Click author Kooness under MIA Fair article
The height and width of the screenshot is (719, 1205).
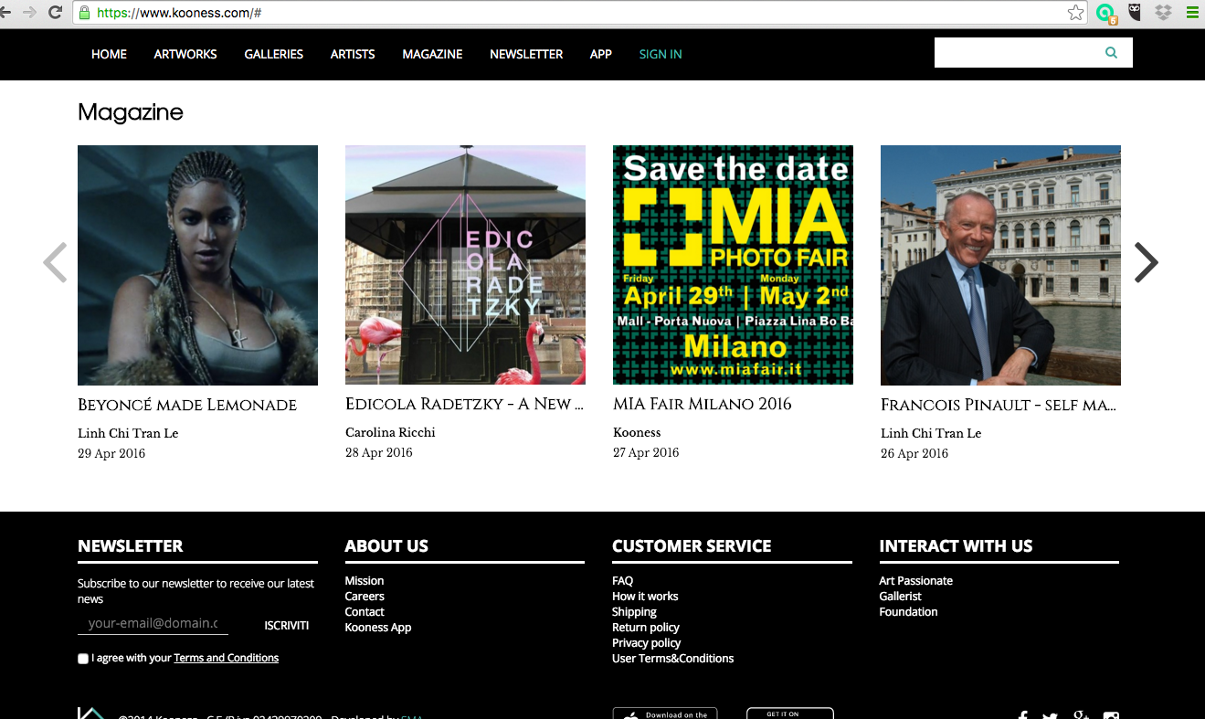[637, 432]
